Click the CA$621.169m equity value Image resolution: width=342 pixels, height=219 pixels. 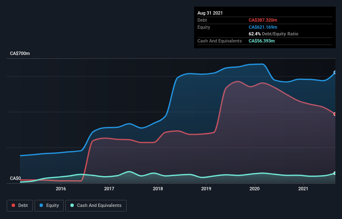(263, 27)
